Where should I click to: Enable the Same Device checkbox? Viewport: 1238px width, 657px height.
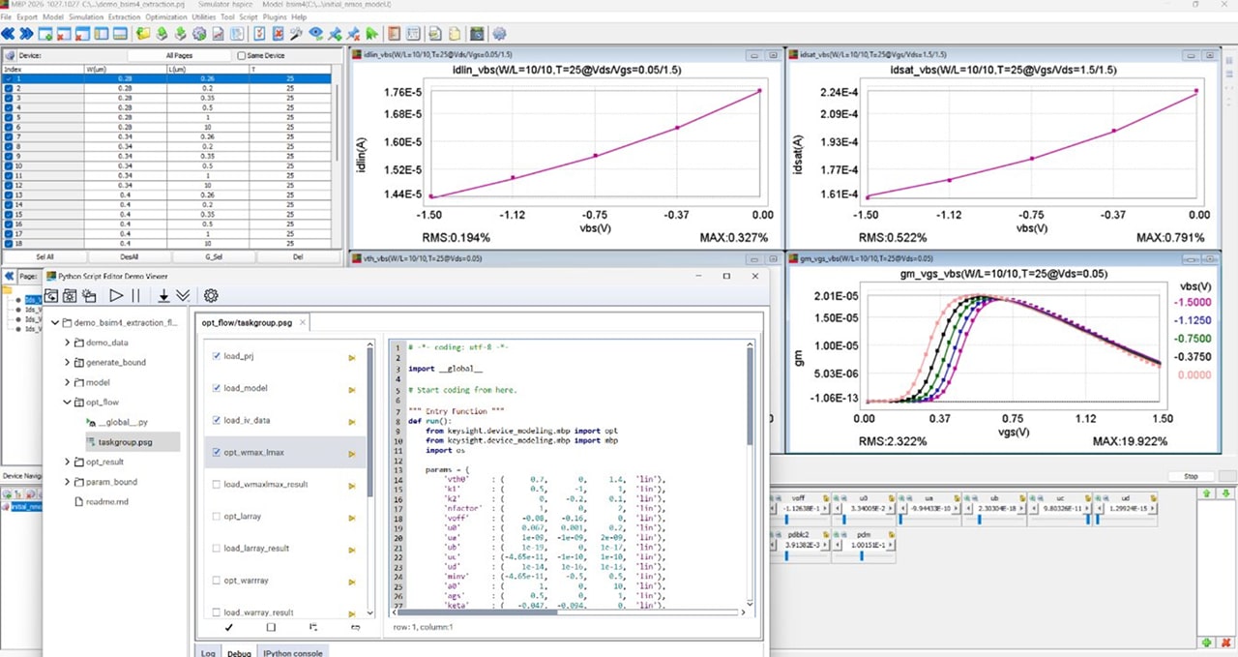242,55
